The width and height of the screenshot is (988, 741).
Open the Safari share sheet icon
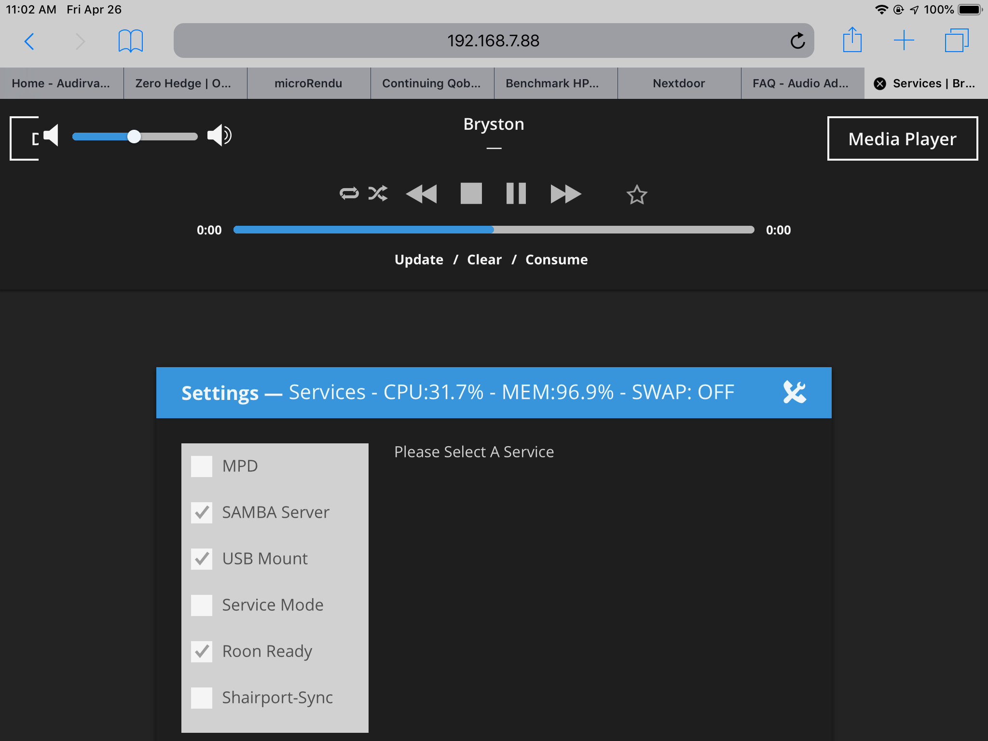coord(852,40)
